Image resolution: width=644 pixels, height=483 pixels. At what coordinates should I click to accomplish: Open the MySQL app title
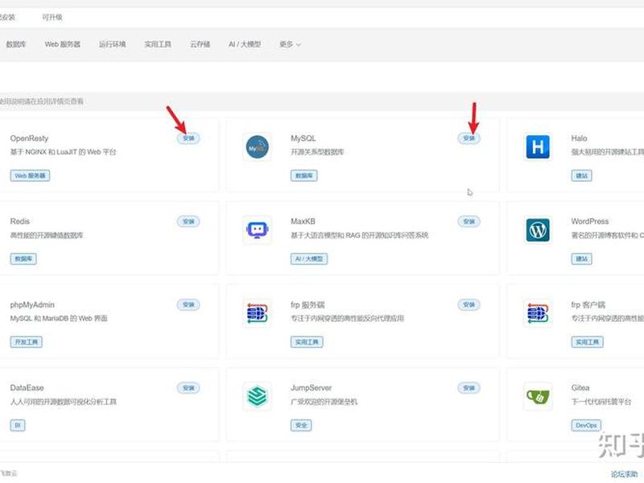pos(303,138)
